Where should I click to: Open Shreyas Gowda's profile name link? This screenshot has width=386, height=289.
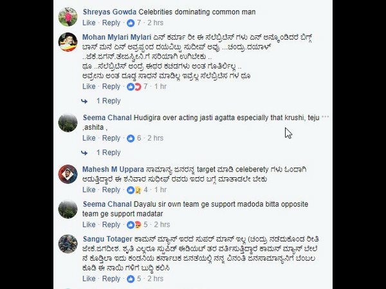coord(109,12)
